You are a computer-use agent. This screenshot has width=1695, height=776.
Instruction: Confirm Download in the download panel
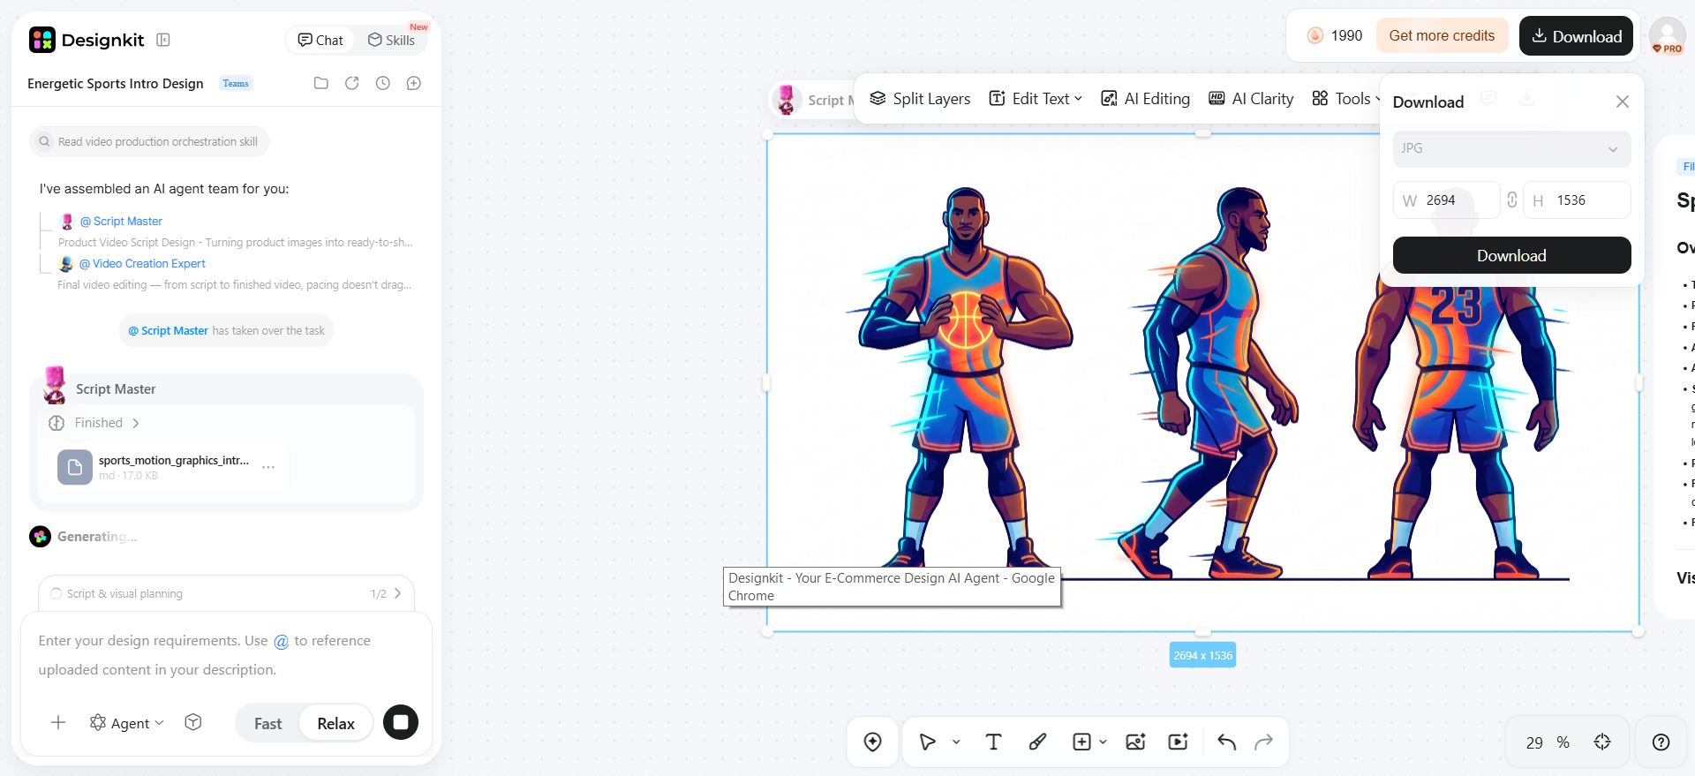(1511, 255)
